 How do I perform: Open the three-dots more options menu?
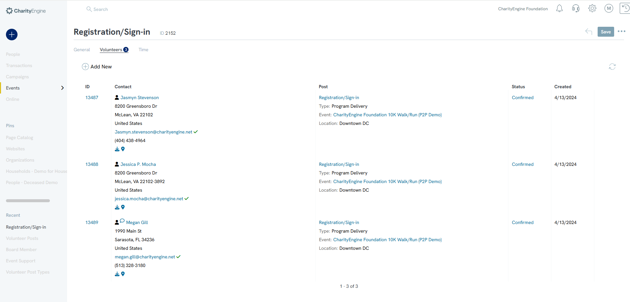[x=621, y=31]
